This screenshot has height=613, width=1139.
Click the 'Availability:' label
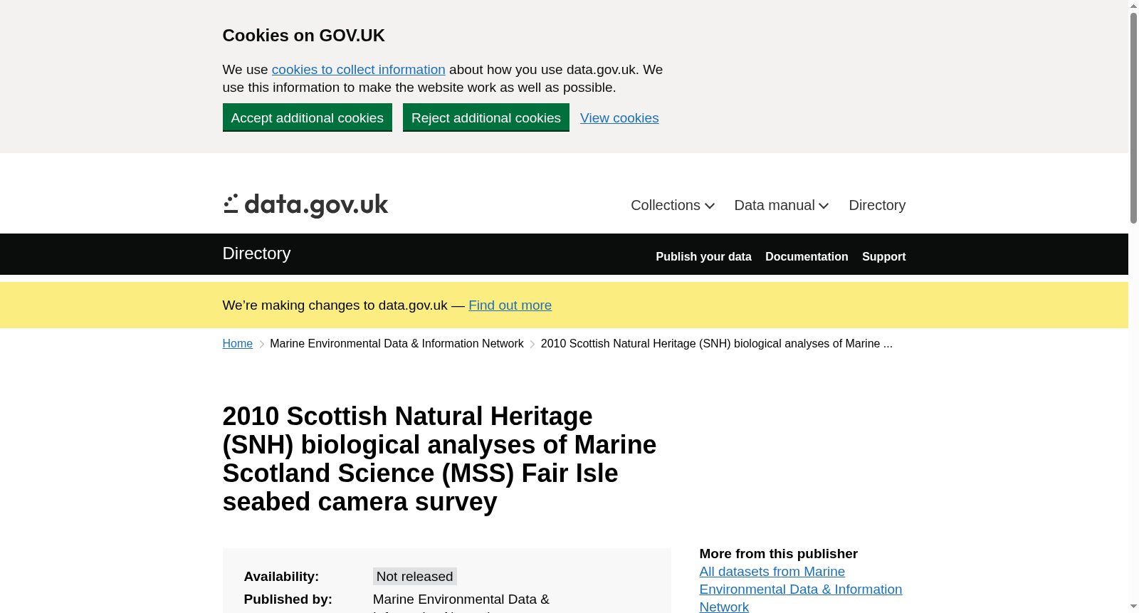click(281, 577)
